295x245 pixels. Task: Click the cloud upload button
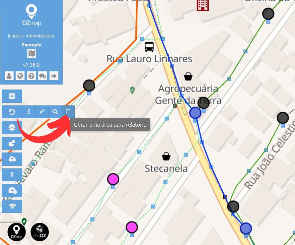tap(12, 159)
